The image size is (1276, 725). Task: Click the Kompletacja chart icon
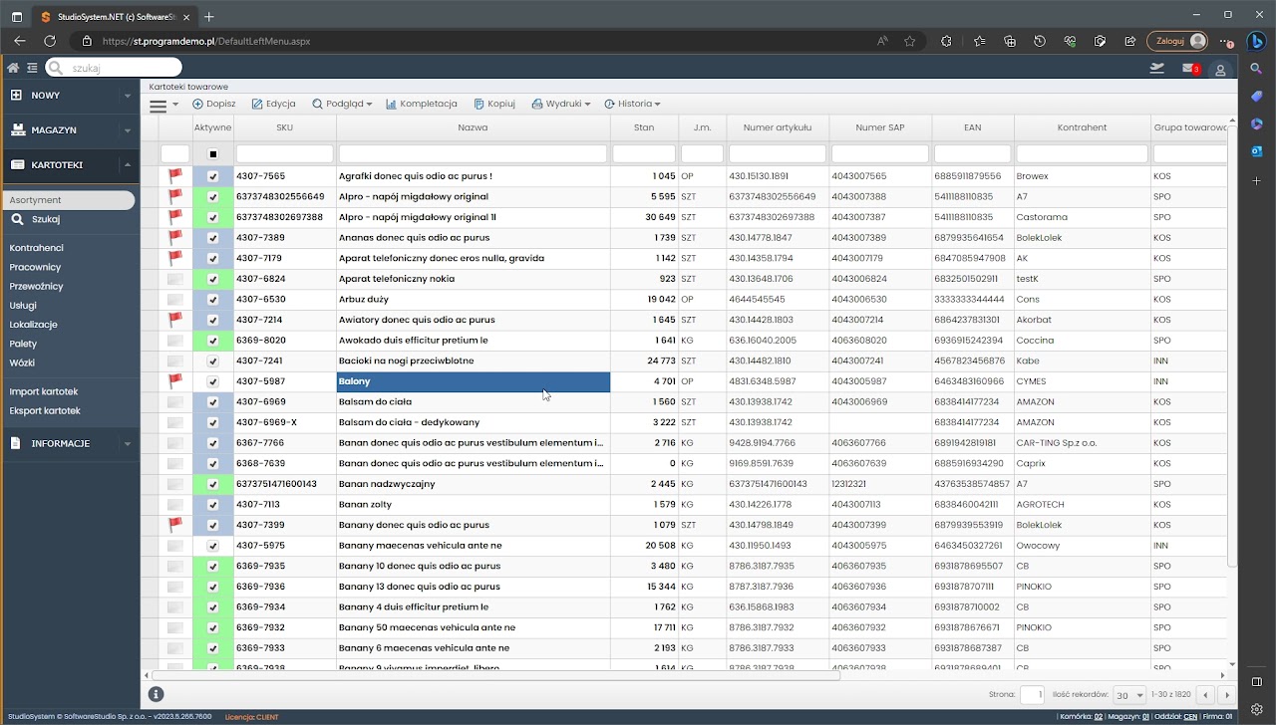[x=391, y=104]
